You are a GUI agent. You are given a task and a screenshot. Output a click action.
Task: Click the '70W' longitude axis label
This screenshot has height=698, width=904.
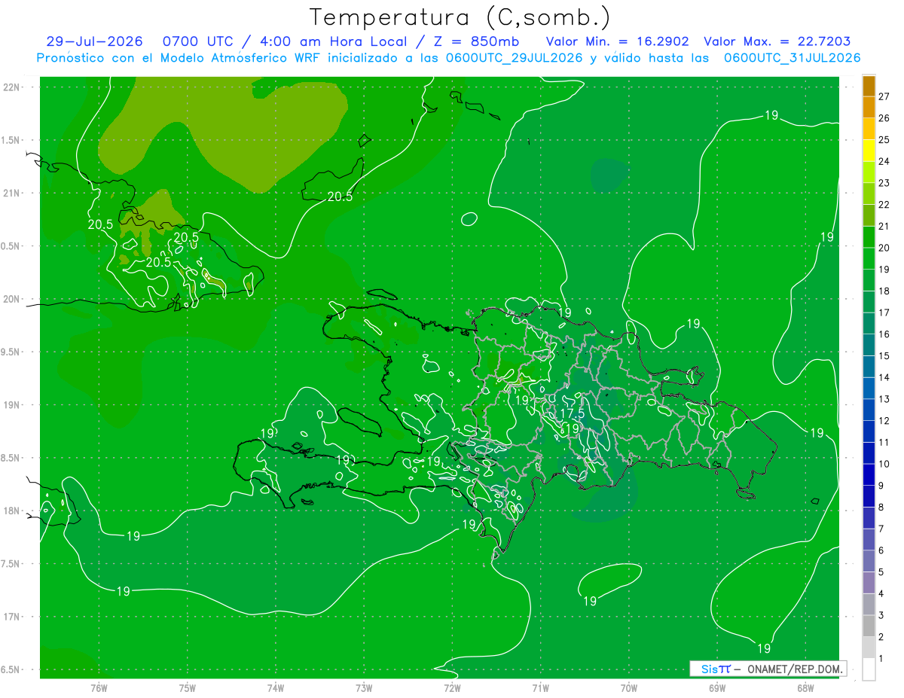(x=629, y=687)
